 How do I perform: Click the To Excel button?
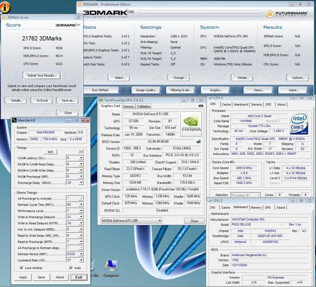tap(42, 101)
